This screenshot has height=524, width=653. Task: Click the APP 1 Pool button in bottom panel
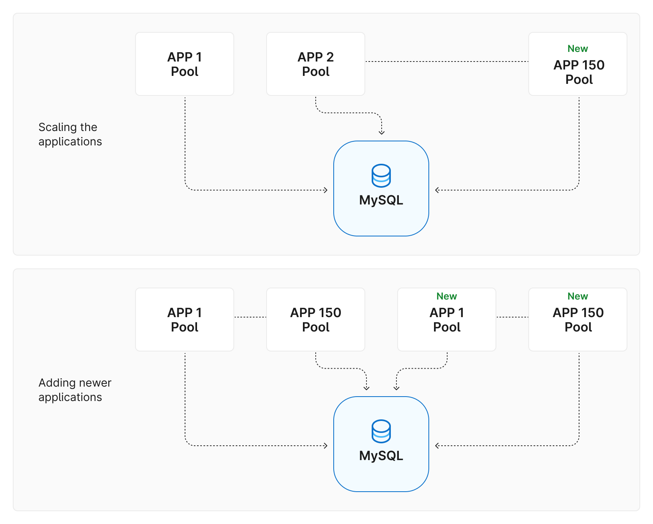point(184,320)
